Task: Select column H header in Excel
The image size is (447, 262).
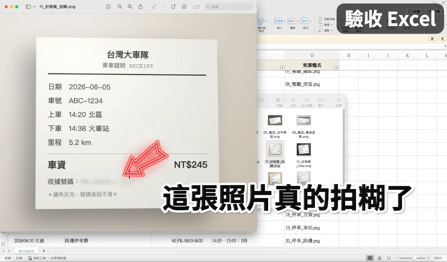Action: pyautogui.click(x=349, y=55)
